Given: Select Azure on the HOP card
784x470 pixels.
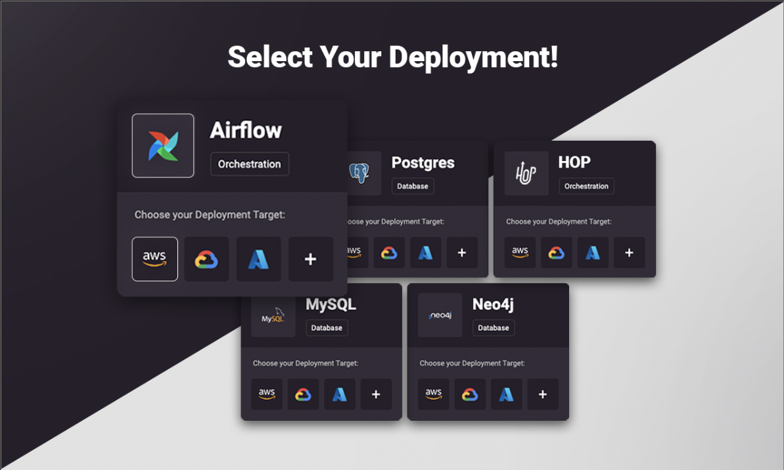Looking at the screenshot, I should (593, 252).
